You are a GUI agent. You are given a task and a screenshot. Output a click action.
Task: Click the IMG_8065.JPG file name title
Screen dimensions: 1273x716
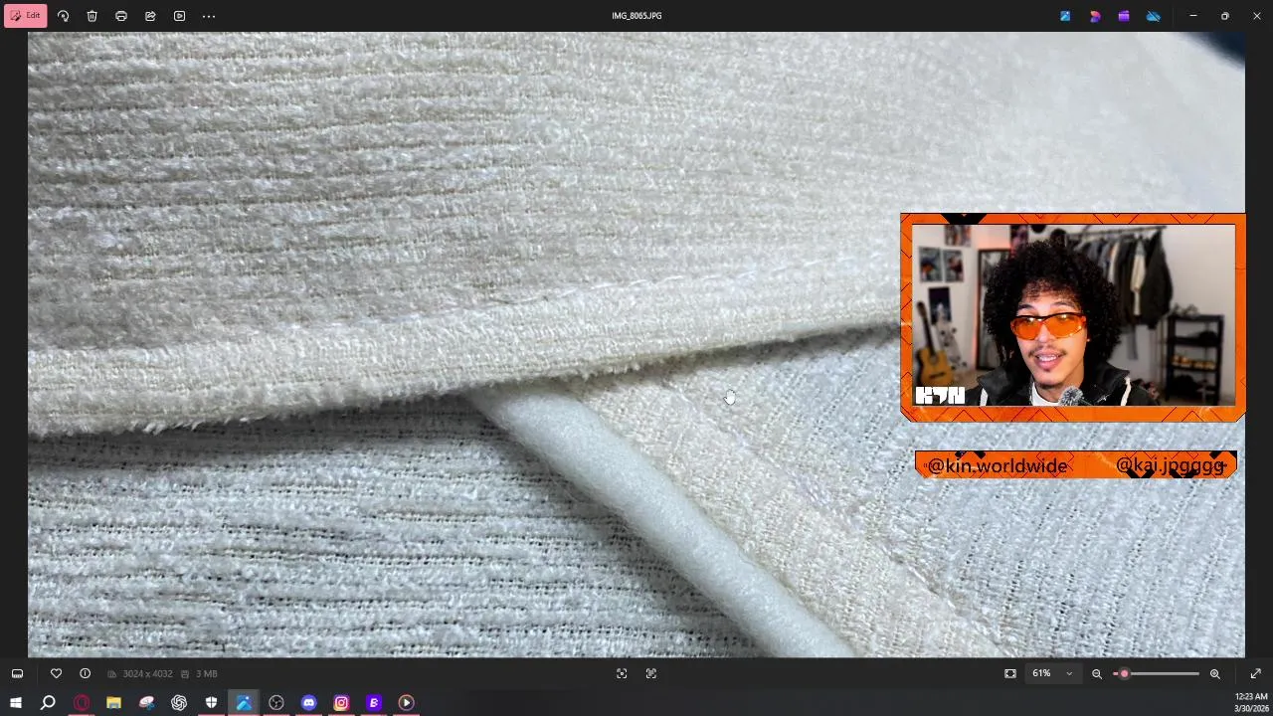point(636,16)
